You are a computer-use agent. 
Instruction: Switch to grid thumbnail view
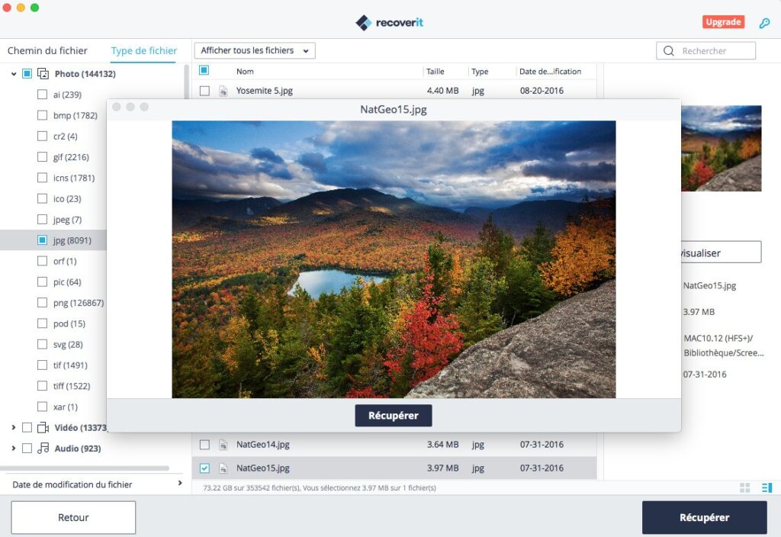pos(744,487)
